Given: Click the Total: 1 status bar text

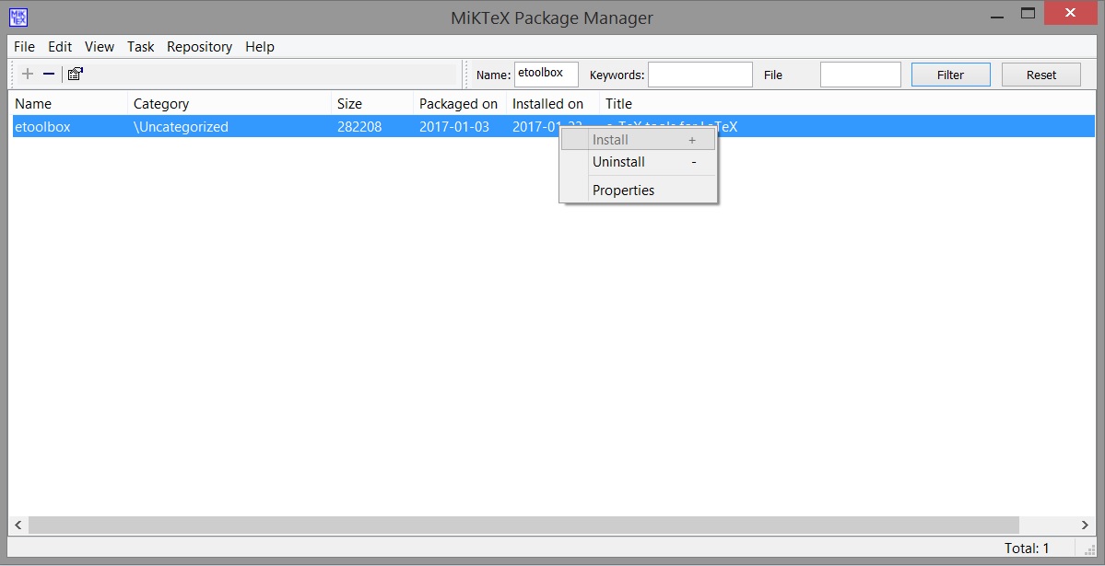Looking at the screenshot, I should click(x=1027, y=549).
